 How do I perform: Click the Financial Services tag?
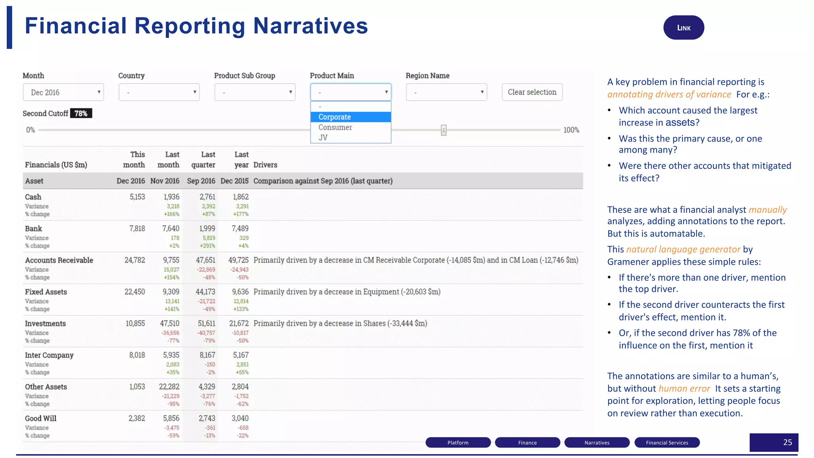point(667,442)
